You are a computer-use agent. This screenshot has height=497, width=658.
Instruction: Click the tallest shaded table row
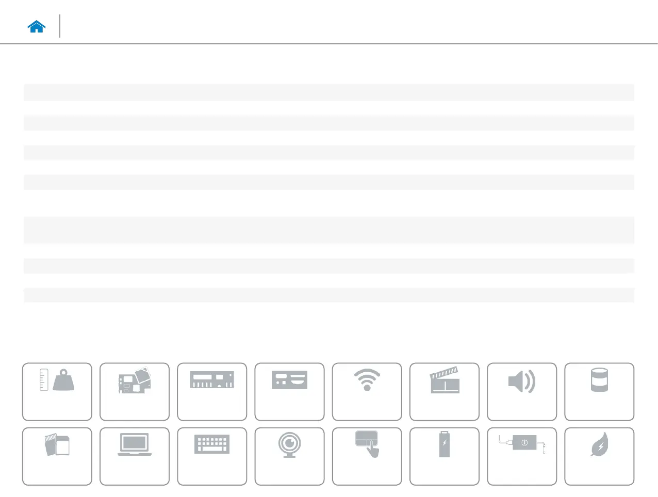(328, 230)
